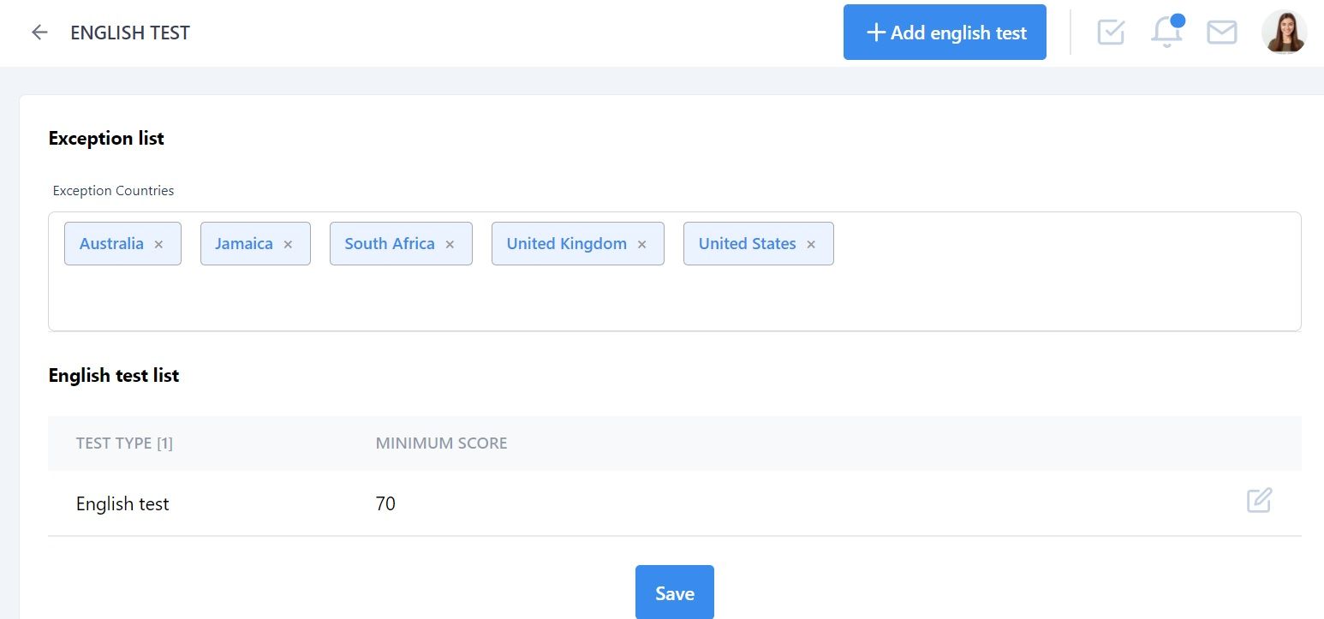Click the 'English test list' heading
1324x619 pixels.
pyautogui.click(x=114, y=375)
